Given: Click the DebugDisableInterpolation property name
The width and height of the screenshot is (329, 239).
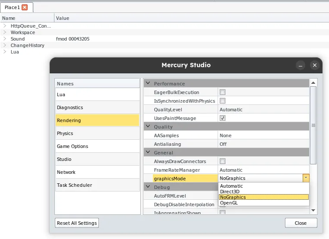Looking at the screenshot, I should point(184,204).
